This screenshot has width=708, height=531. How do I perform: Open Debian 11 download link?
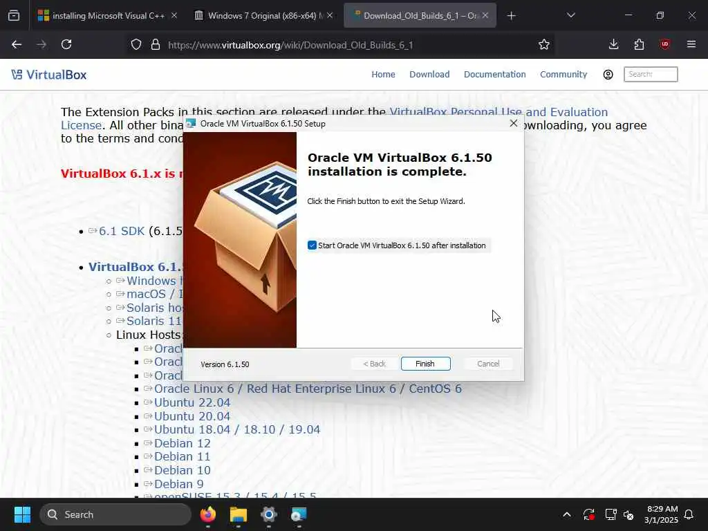tap(183, 456)
